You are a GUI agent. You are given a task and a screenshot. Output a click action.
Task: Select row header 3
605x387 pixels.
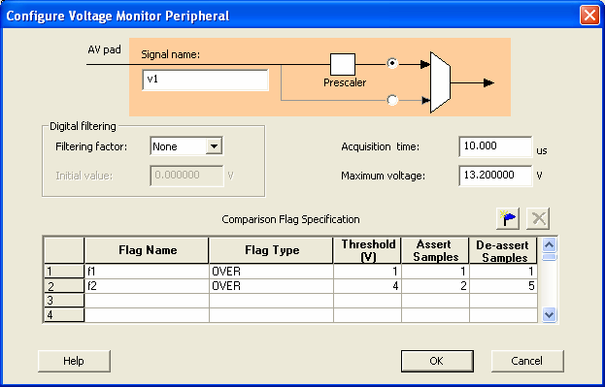[x=64, y=301]
